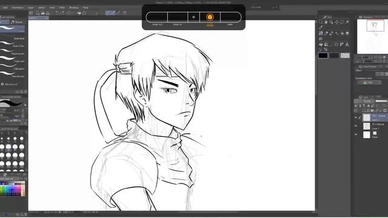The width and height of the screenshot is (388, 218).
Task: Select the Eyedropper tool
Action: pyautogui.click(x=321, y=27)
